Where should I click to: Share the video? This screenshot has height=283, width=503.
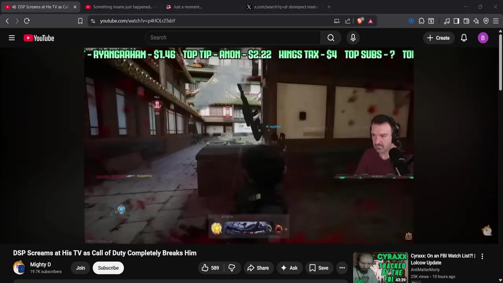coord(258,268)
